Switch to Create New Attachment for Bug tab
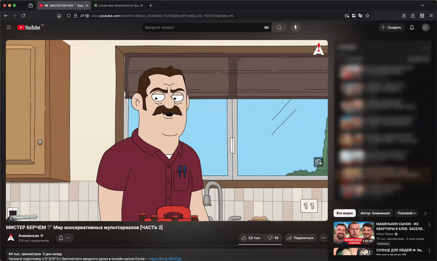Screen dimensions: 437x261 click(x=119, y=5)
